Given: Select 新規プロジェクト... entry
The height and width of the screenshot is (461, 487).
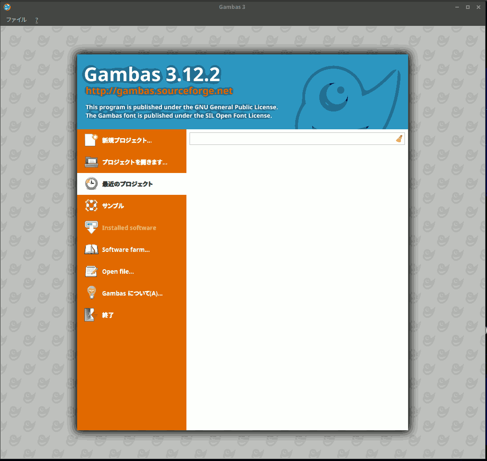Looking at the screenshot, I should [x=132, y=140].
